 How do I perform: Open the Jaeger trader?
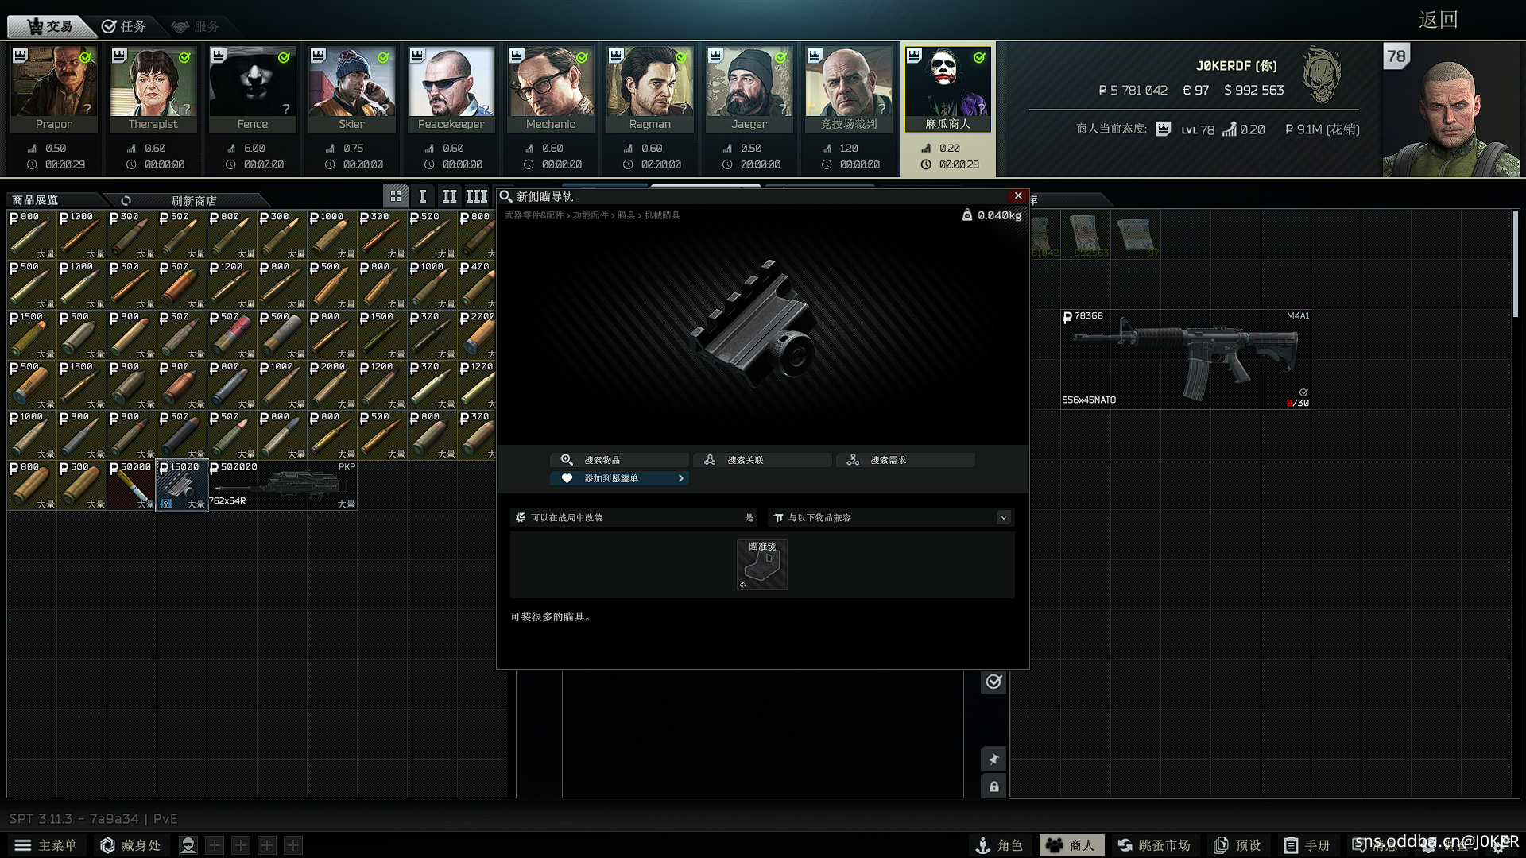click(x=749, y=89)
